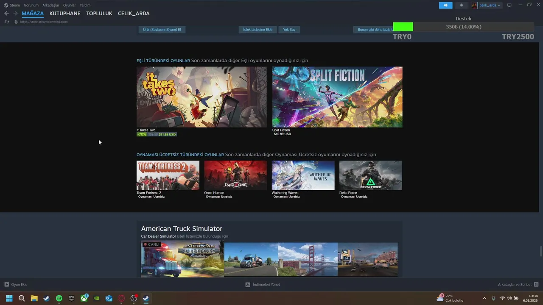543x305 pixels.
Task: Click the EŞLİ TÜRÜNDEKİ OYUNLAR heading link
Action: click(x=163, y=61)
